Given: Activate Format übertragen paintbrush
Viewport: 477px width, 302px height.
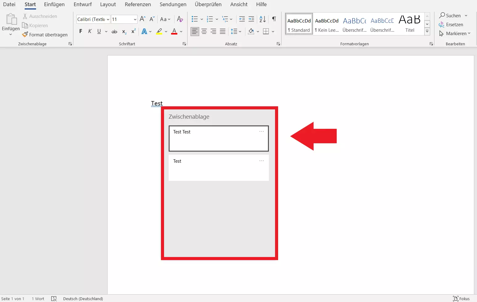Looking at the screenshot, I should 45,35.
